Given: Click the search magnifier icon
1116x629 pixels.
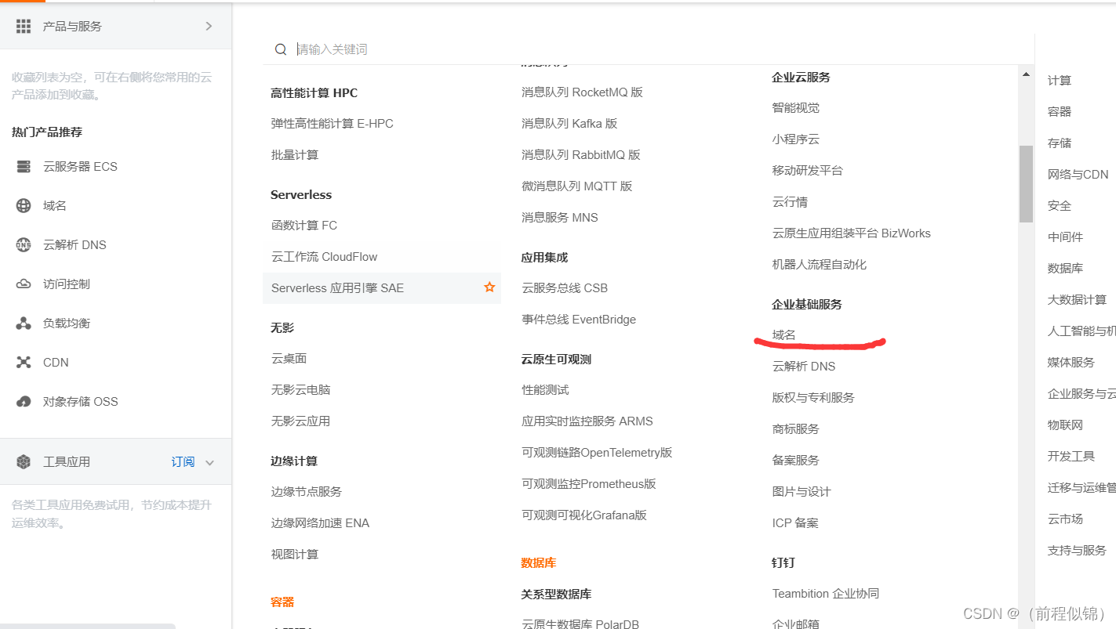Looking at the screenshot, I should pos(280,49).
